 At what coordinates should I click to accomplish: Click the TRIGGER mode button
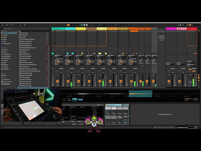(75, 99)
